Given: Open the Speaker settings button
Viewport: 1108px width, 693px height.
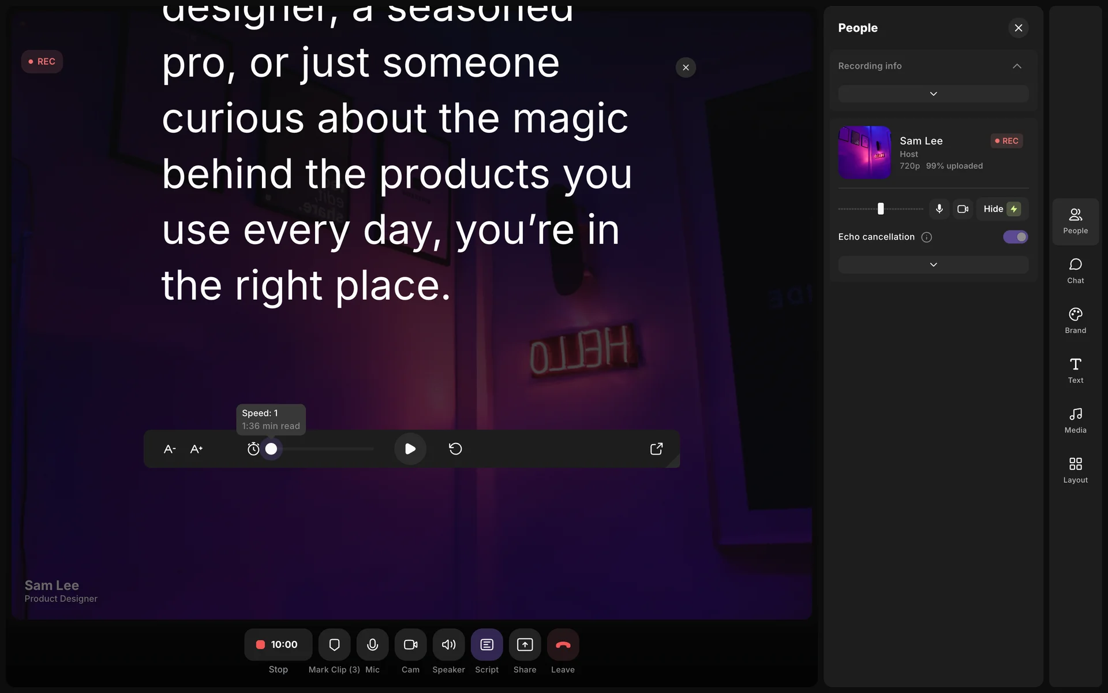Looking at the screenshot, I should (448, 644).
